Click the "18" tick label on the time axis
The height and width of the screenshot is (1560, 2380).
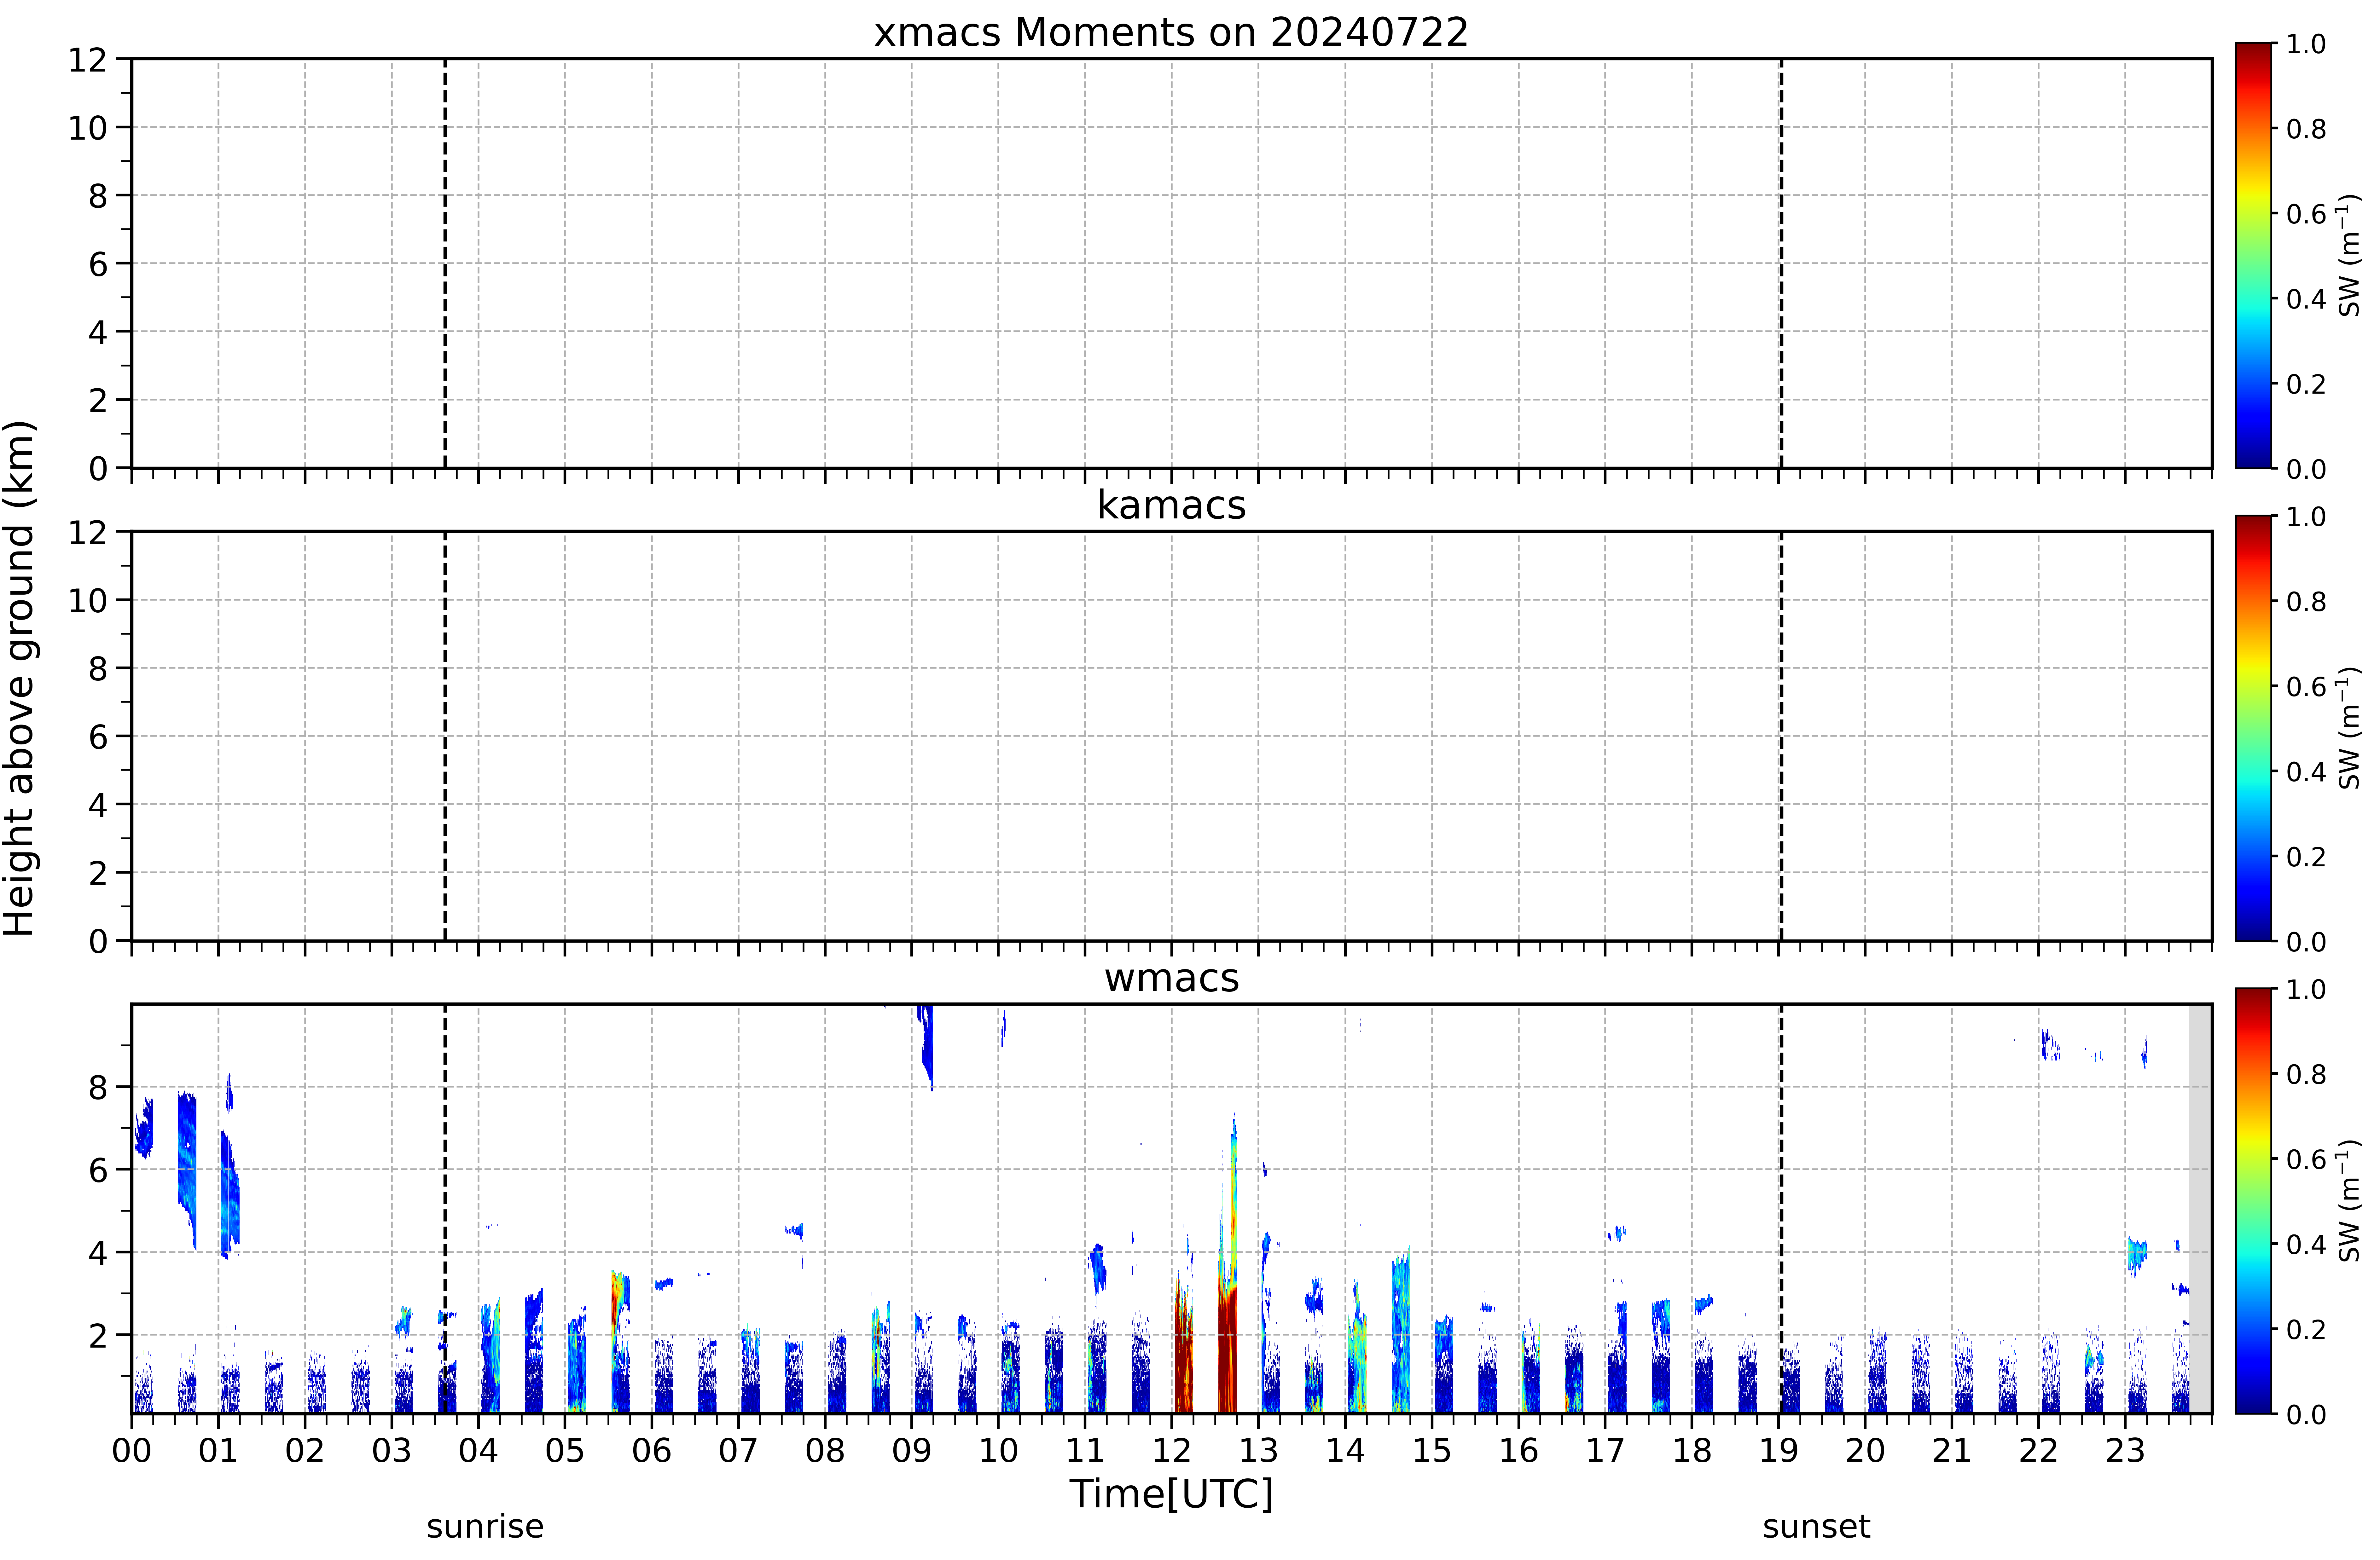click(1692, 1451)
